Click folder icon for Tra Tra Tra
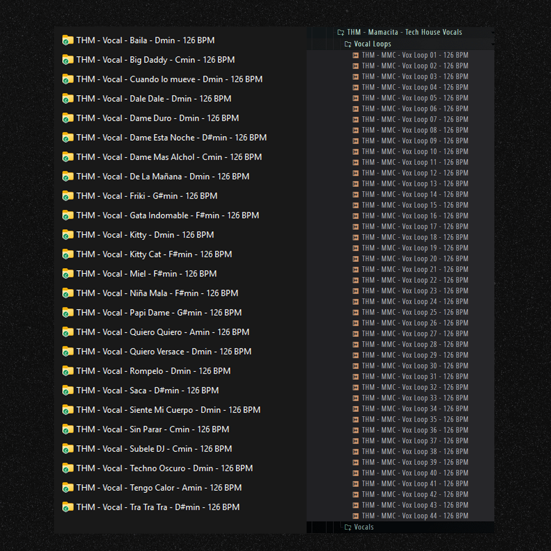The height and width of the screenshot is (551, 551). click(68, 507)
